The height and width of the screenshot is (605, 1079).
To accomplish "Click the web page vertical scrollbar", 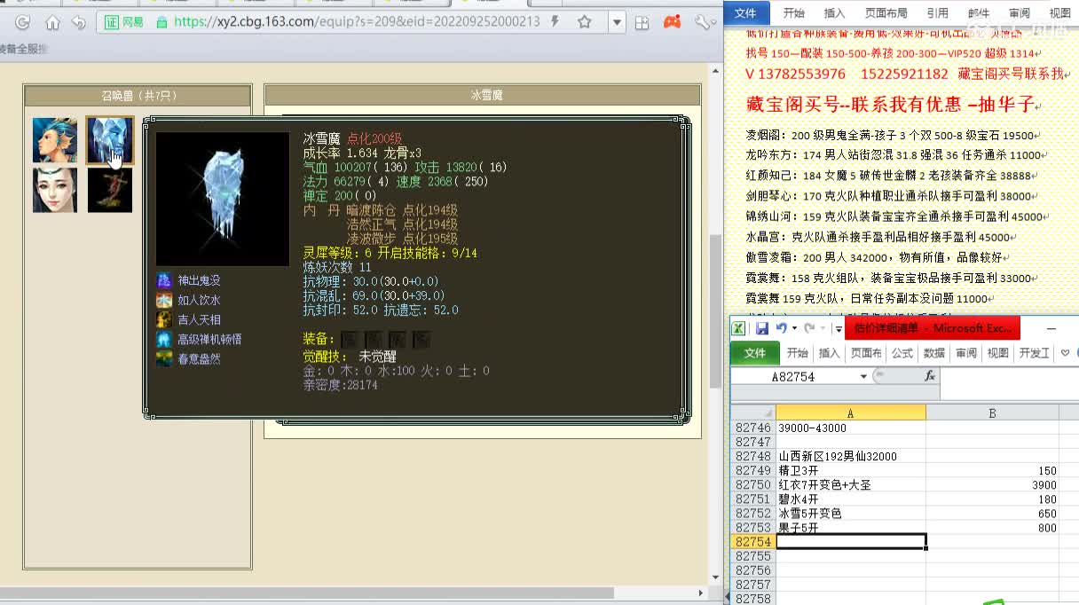I will coord(715,311).
